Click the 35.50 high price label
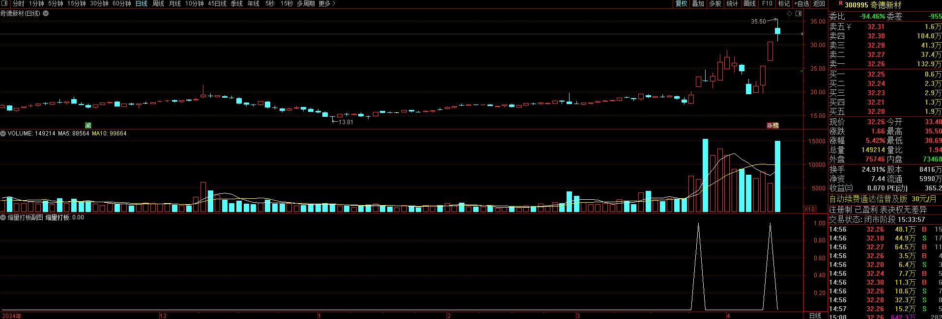This screenshot has height=319, width=942. 758,22
